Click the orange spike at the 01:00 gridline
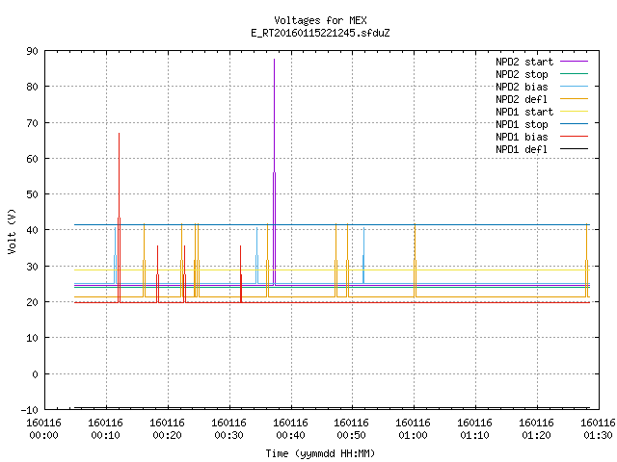The height and width of the screenshot is (462, 617). 415,261
